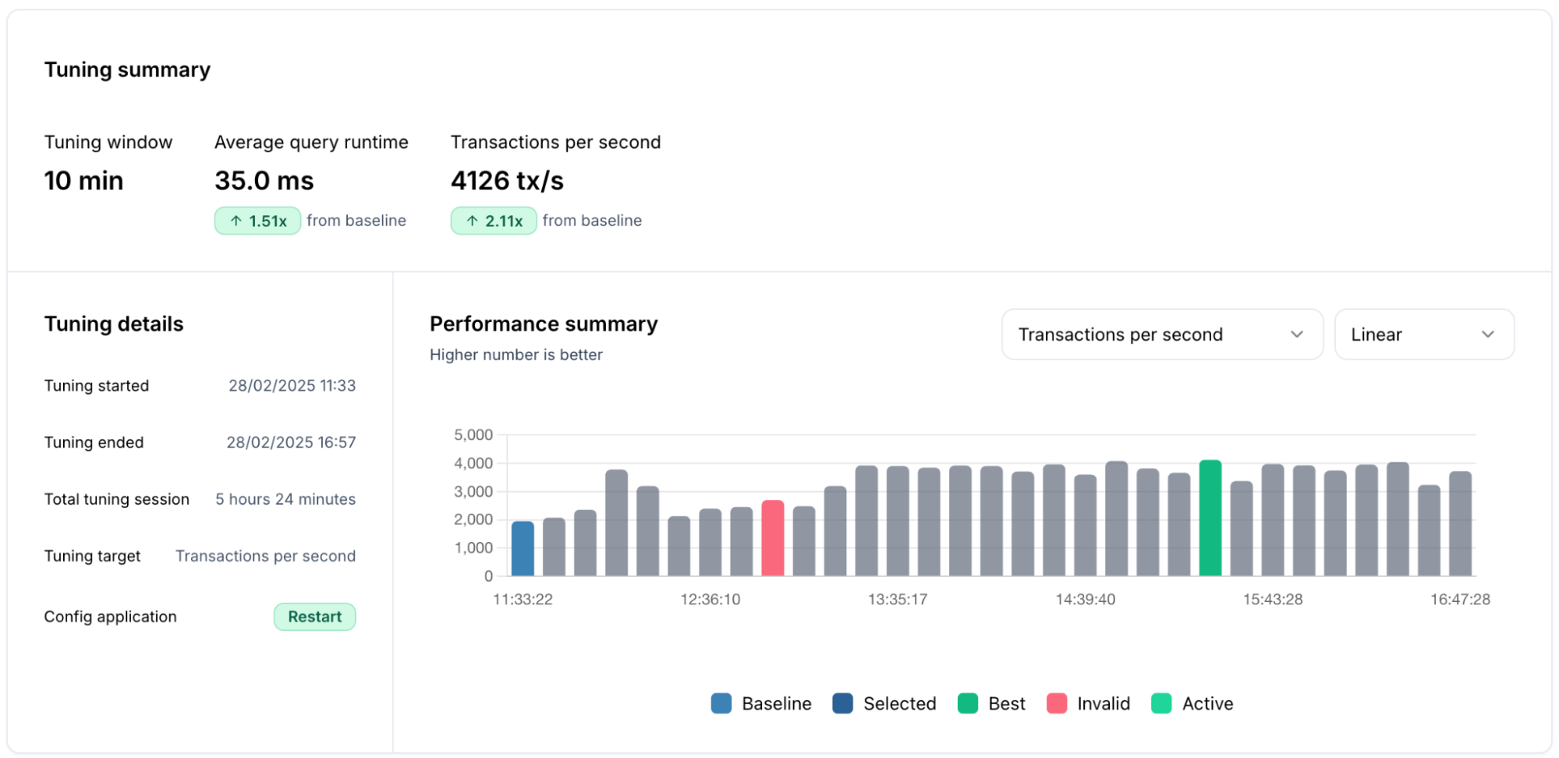Image resolution: width=1559 pixels, height=758 pixels.
Task: Click the Tuning target Transactions per second value
Action: pos(265,556)
